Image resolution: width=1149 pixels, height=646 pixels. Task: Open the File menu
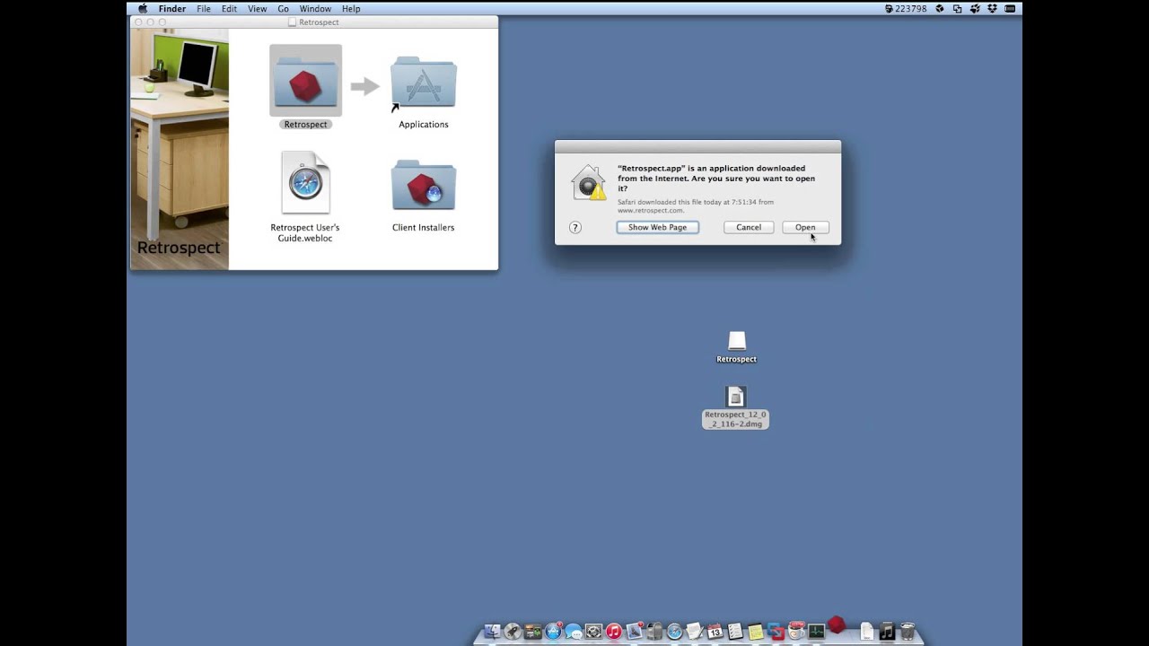[204, 8]
